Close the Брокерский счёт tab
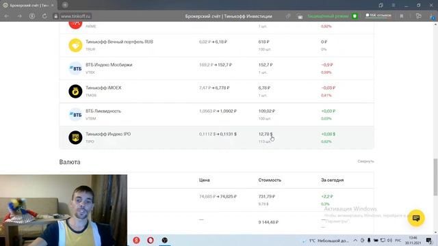 click(52, 5)
